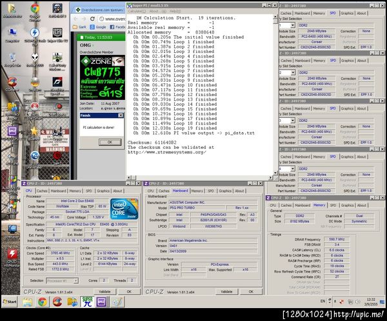387x321 pixels.
Task: Open the About menu in Super PI
Action: 157,11
